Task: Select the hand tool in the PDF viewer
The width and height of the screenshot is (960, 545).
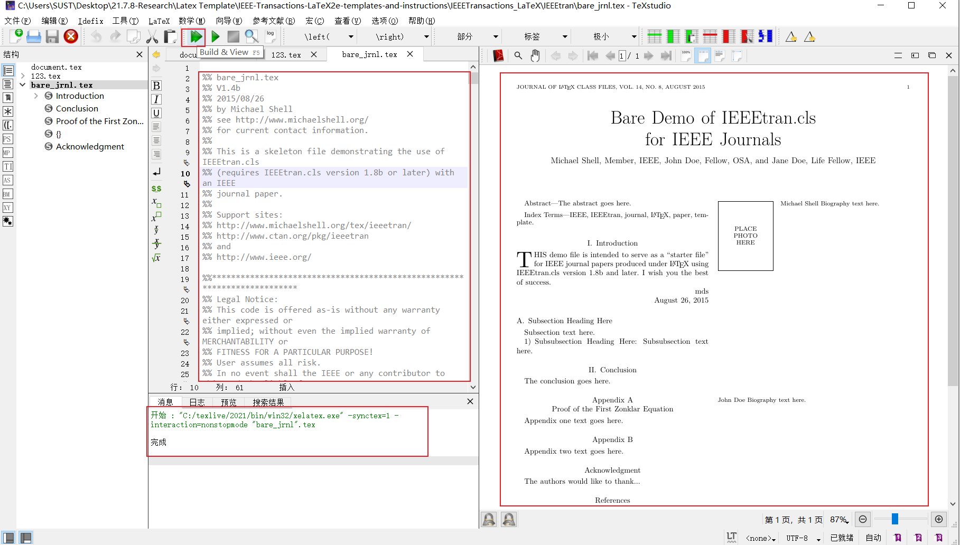Action: point(535,55)
